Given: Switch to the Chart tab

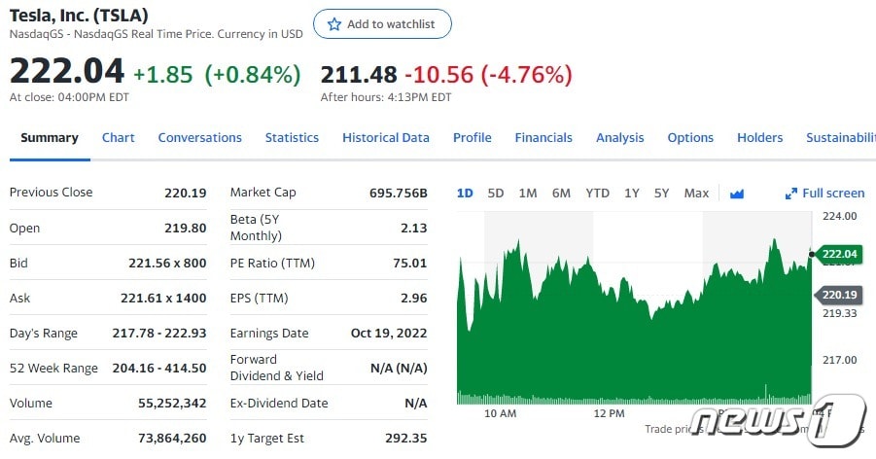Looking at the screenshot, I should [119, 138].
